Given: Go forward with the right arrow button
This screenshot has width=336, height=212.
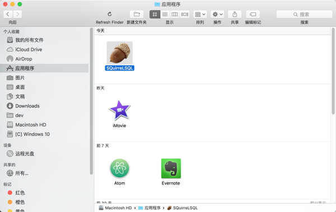Looking at the screenshot, I should pyautogui.click(x=17, y=15).
